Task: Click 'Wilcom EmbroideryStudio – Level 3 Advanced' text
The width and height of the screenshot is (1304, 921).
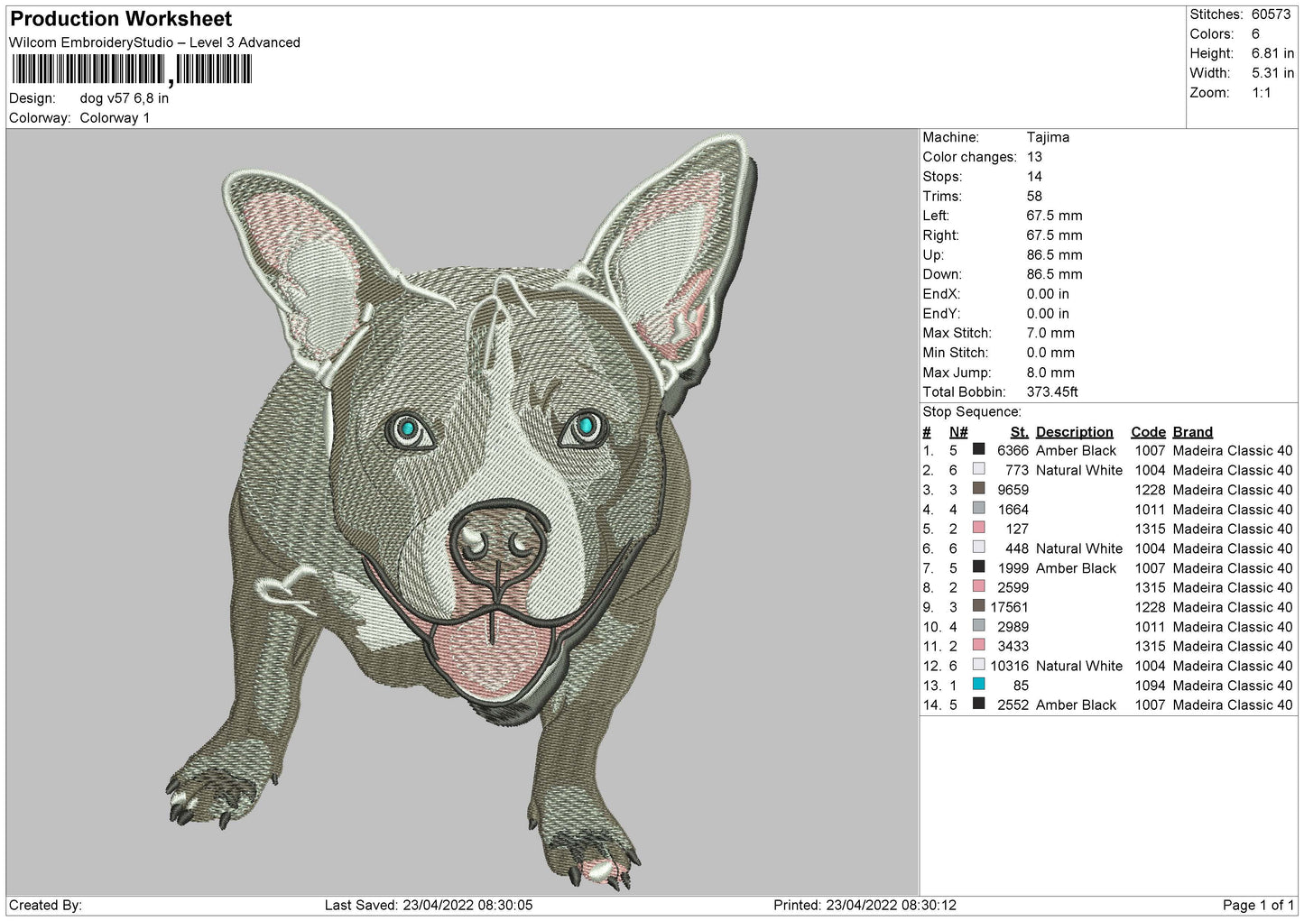Action: (154, 42)
